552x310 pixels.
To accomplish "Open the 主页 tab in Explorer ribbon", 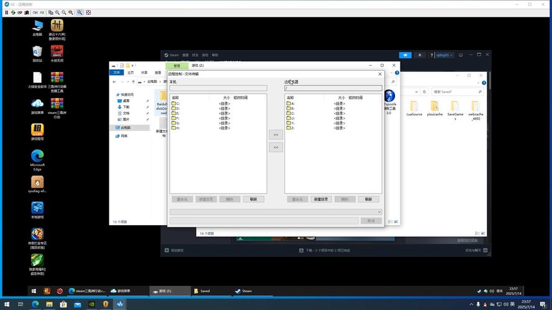I will [x=130, y=73].
